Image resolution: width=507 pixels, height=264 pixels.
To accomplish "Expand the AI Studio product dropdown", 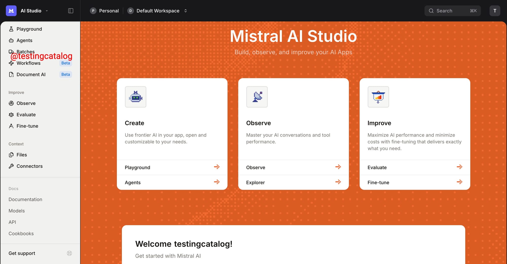I will (47, 11).
